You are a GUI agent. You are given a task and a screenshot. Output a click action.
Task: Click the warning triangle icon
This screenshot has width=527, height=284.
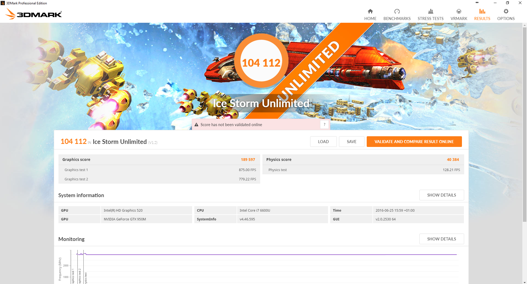click(x=196, y=125)
